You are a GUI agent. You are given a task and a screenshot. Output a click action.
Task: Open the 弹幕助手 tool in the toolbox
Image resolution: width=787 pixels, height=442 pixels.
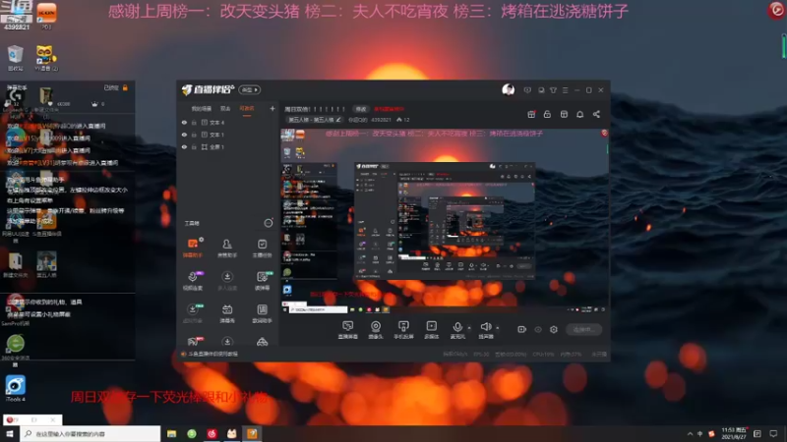193,248
